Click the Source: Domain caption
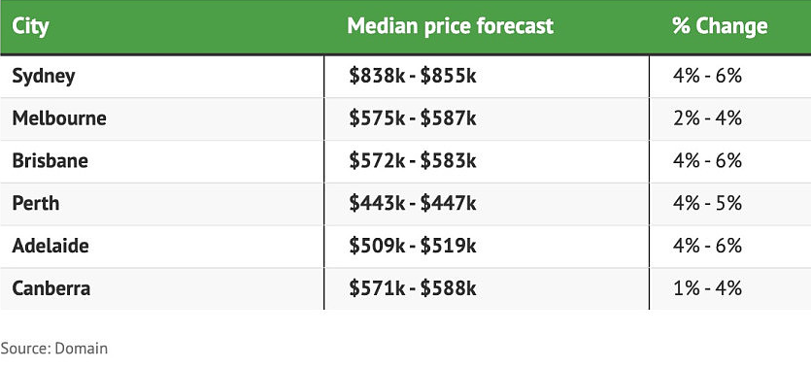 [54, 349]
